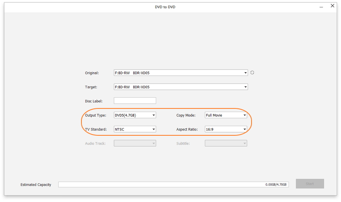
Task: Click the 0.00GB/4.70GB capacity readout
Action: pyautogui.click(x=276, y=185)
